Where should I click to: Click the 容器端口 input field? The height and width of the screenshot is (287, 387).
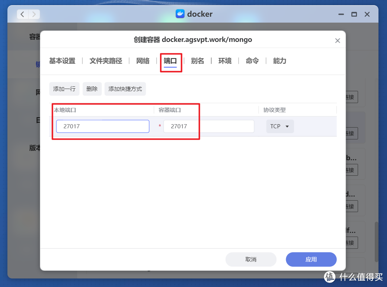pyautogui.click(x=209, y=126)
